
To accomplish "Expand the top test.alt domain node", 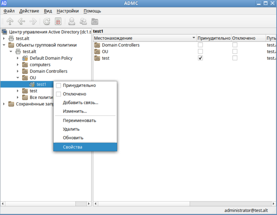I will 4,38.
